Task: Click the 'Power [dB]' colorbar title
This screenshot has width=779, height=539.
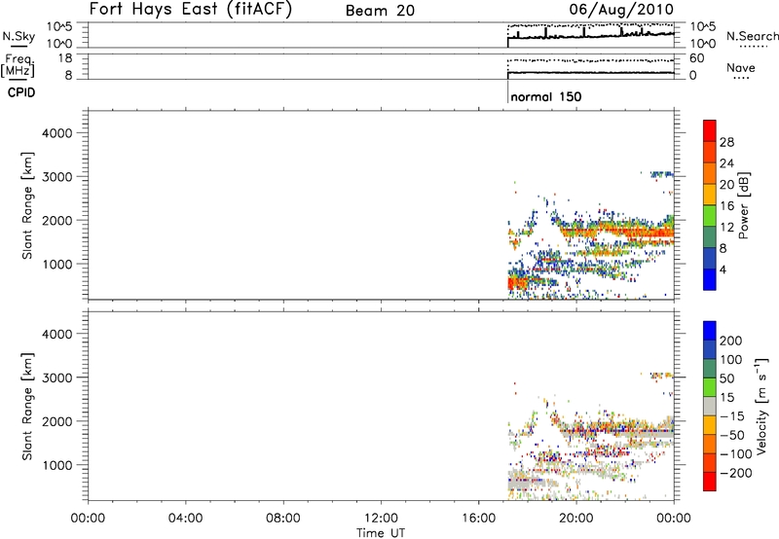Action: point(744,205)
